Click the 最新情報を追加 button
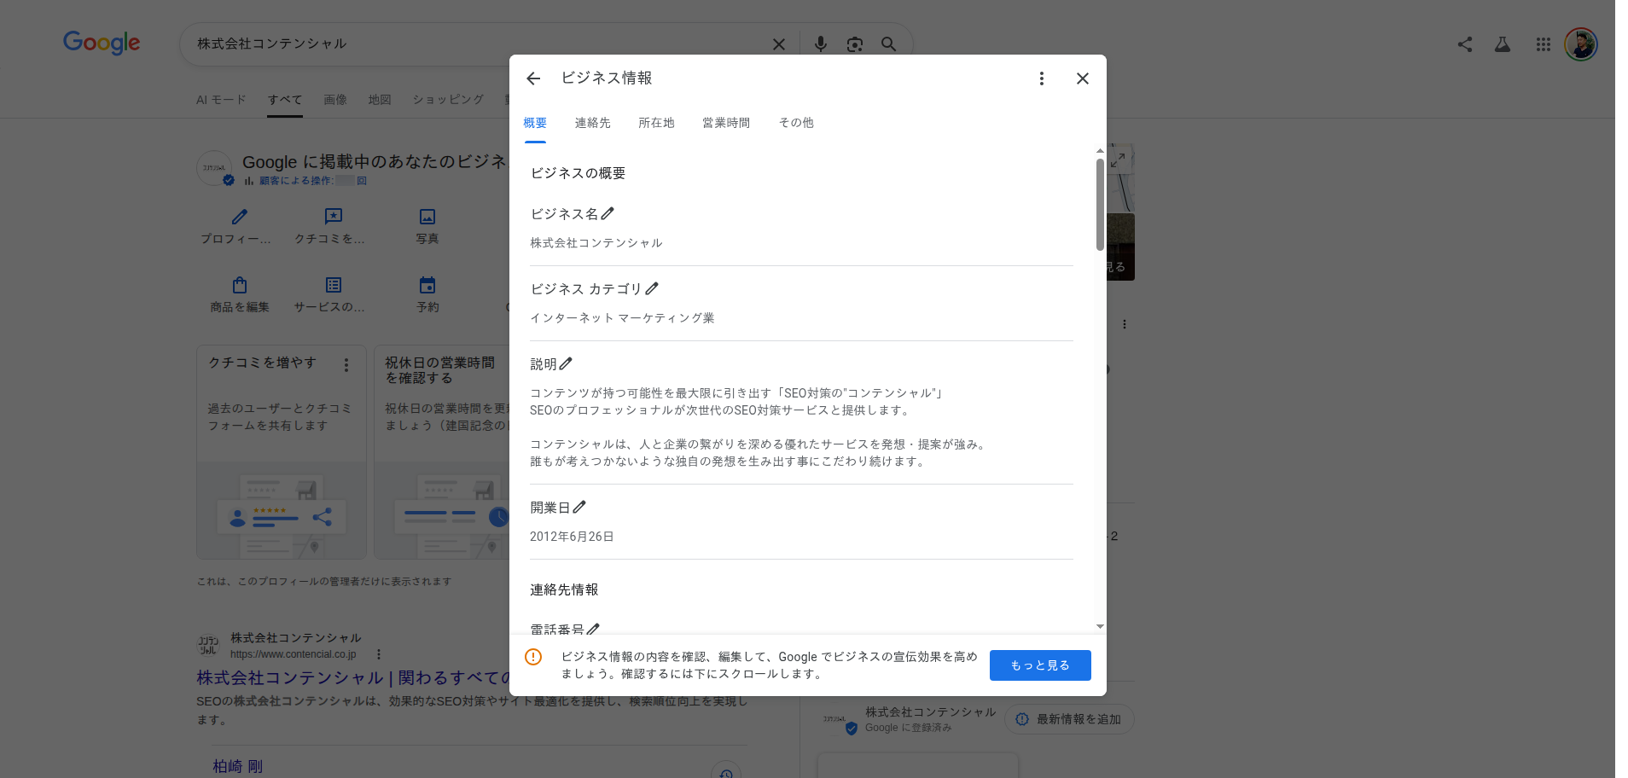Image resolution: width=1628 pixels, height=778 pixels. (1069, 719)
